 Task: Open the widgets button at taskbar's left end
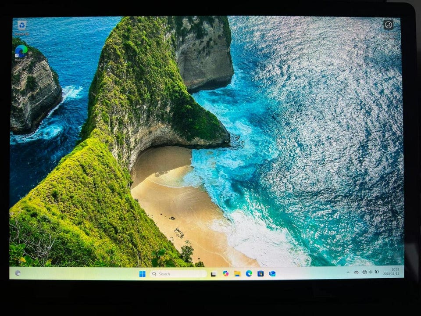(x=18, y=273)
